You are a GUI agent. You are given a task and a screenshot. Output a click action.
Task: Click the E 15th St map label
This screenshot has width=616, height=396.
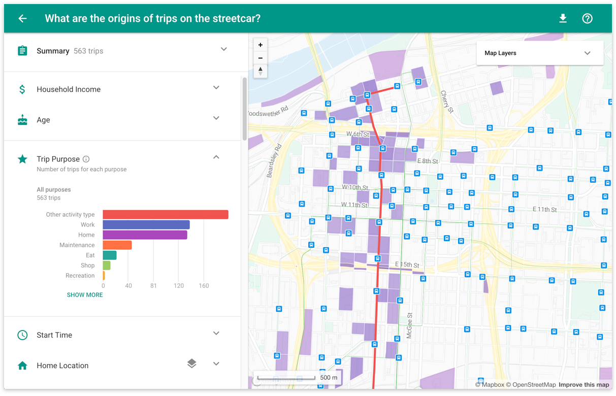(x=407, y=265)
